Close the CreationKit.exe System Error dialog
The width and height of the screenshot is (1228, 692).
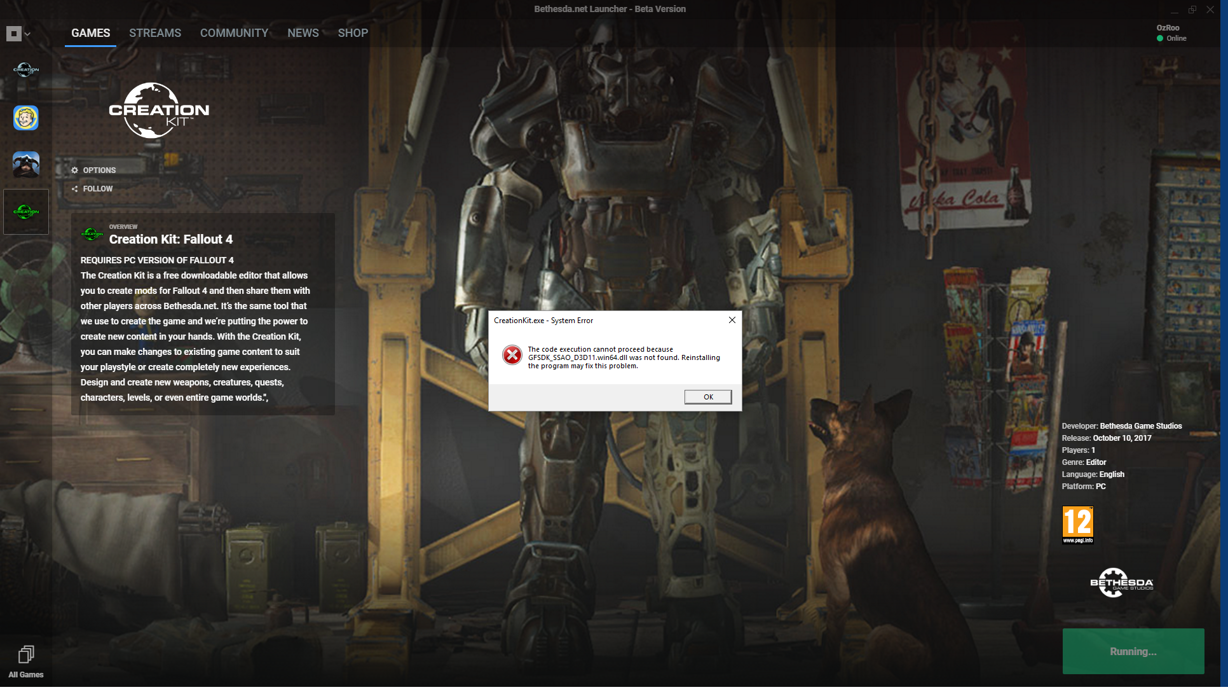(732, 320)
